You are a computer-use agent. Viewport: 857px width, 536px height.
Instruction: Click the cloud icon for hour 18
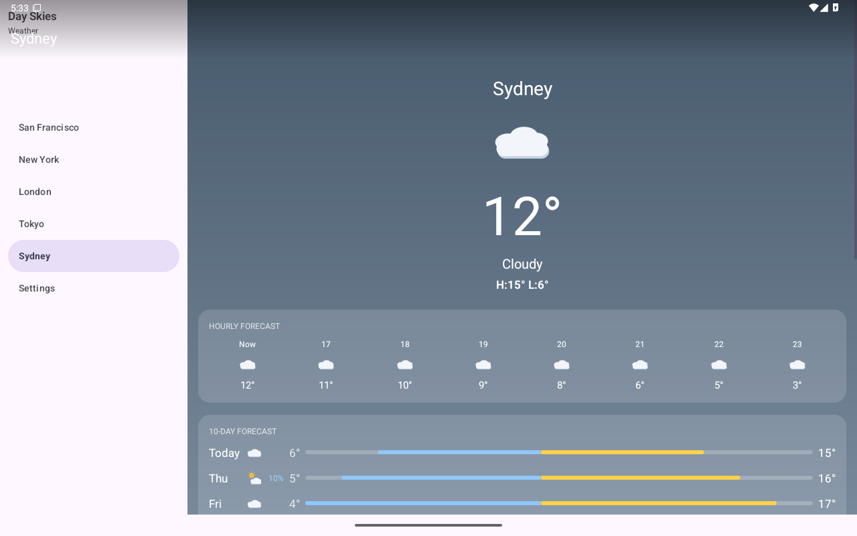point(405,364)
